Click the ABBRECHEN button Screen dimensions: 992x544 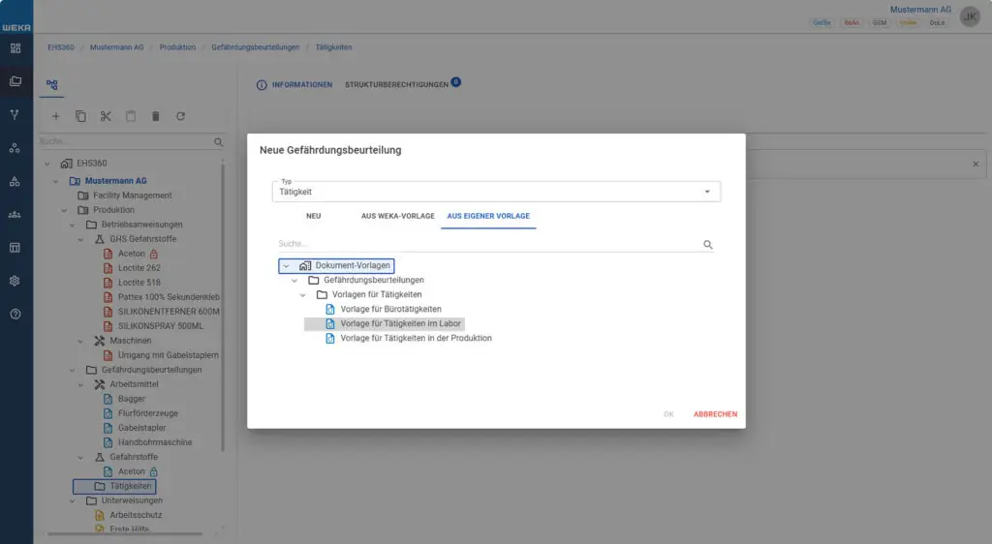715,414
